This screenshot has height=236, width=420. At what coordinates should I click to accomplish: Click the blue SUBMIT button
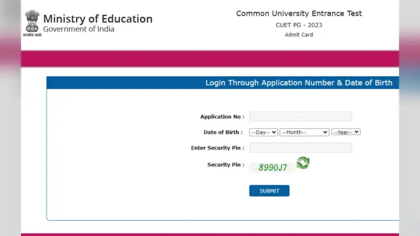click(x=269, y=191)
